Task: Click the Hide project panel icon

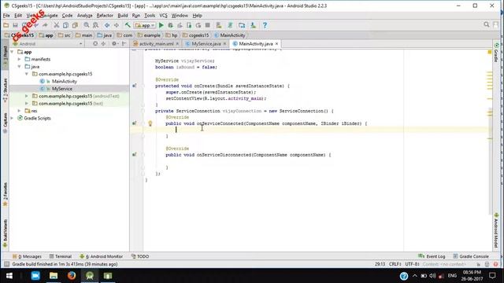Action: point(124,44)
